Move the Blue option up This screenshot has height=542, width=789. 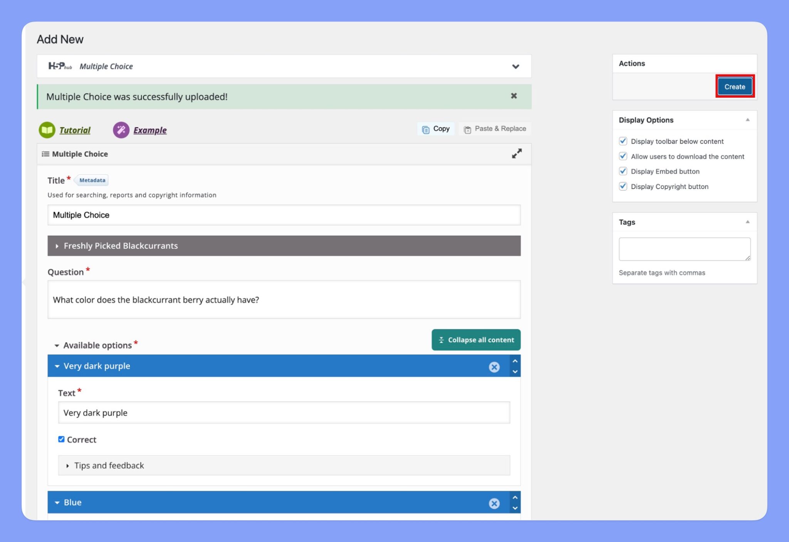515,497
